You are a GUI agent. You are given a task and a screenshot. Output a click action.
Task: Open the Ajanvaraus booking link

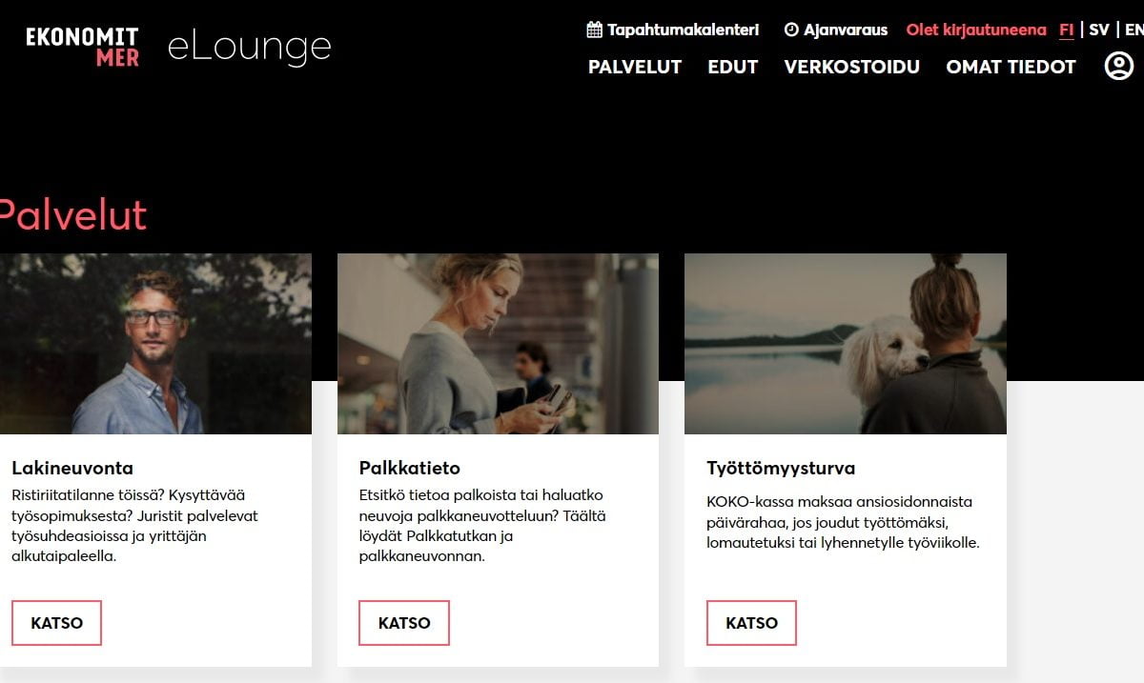tap(846, 30)
